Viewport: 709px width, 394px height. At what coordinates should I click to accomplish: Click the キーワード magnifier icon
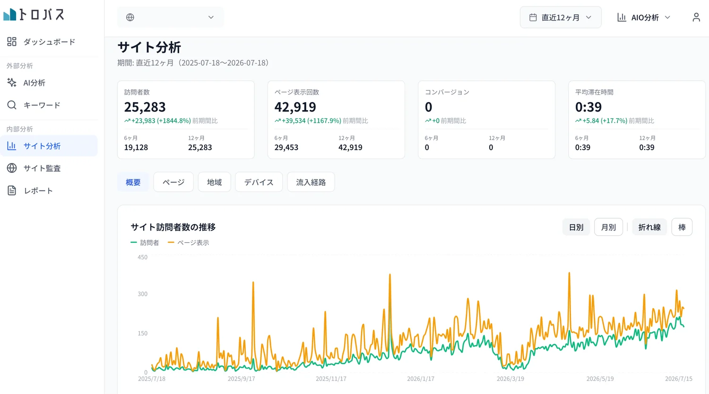[12, 105]
